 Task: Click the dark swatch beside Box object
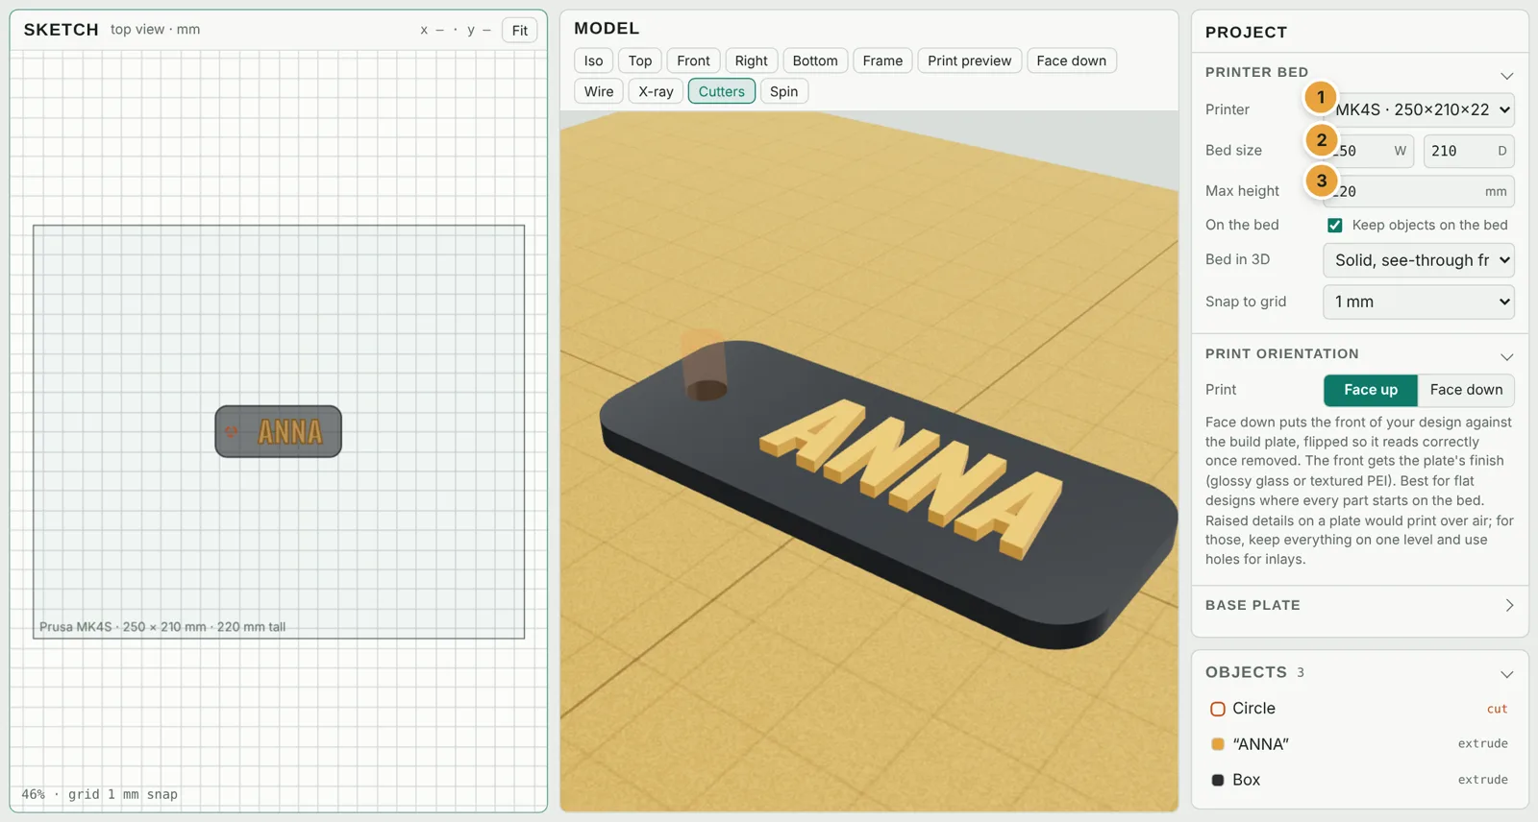(1217, 780)
